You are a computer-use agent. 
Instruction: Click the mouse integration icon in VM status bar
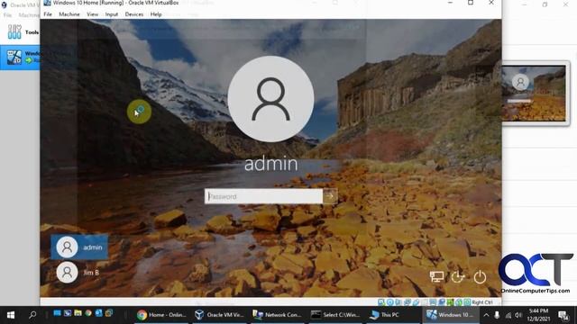coord(459,302)
